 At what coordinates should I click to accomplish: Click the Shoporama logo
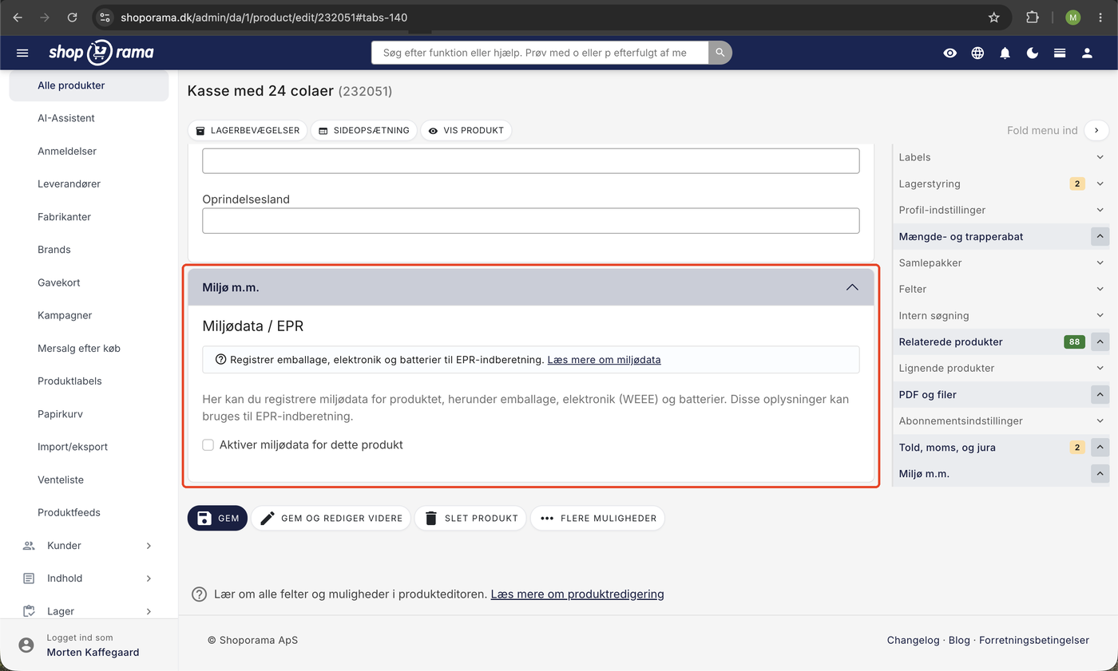tap(101, 53)
